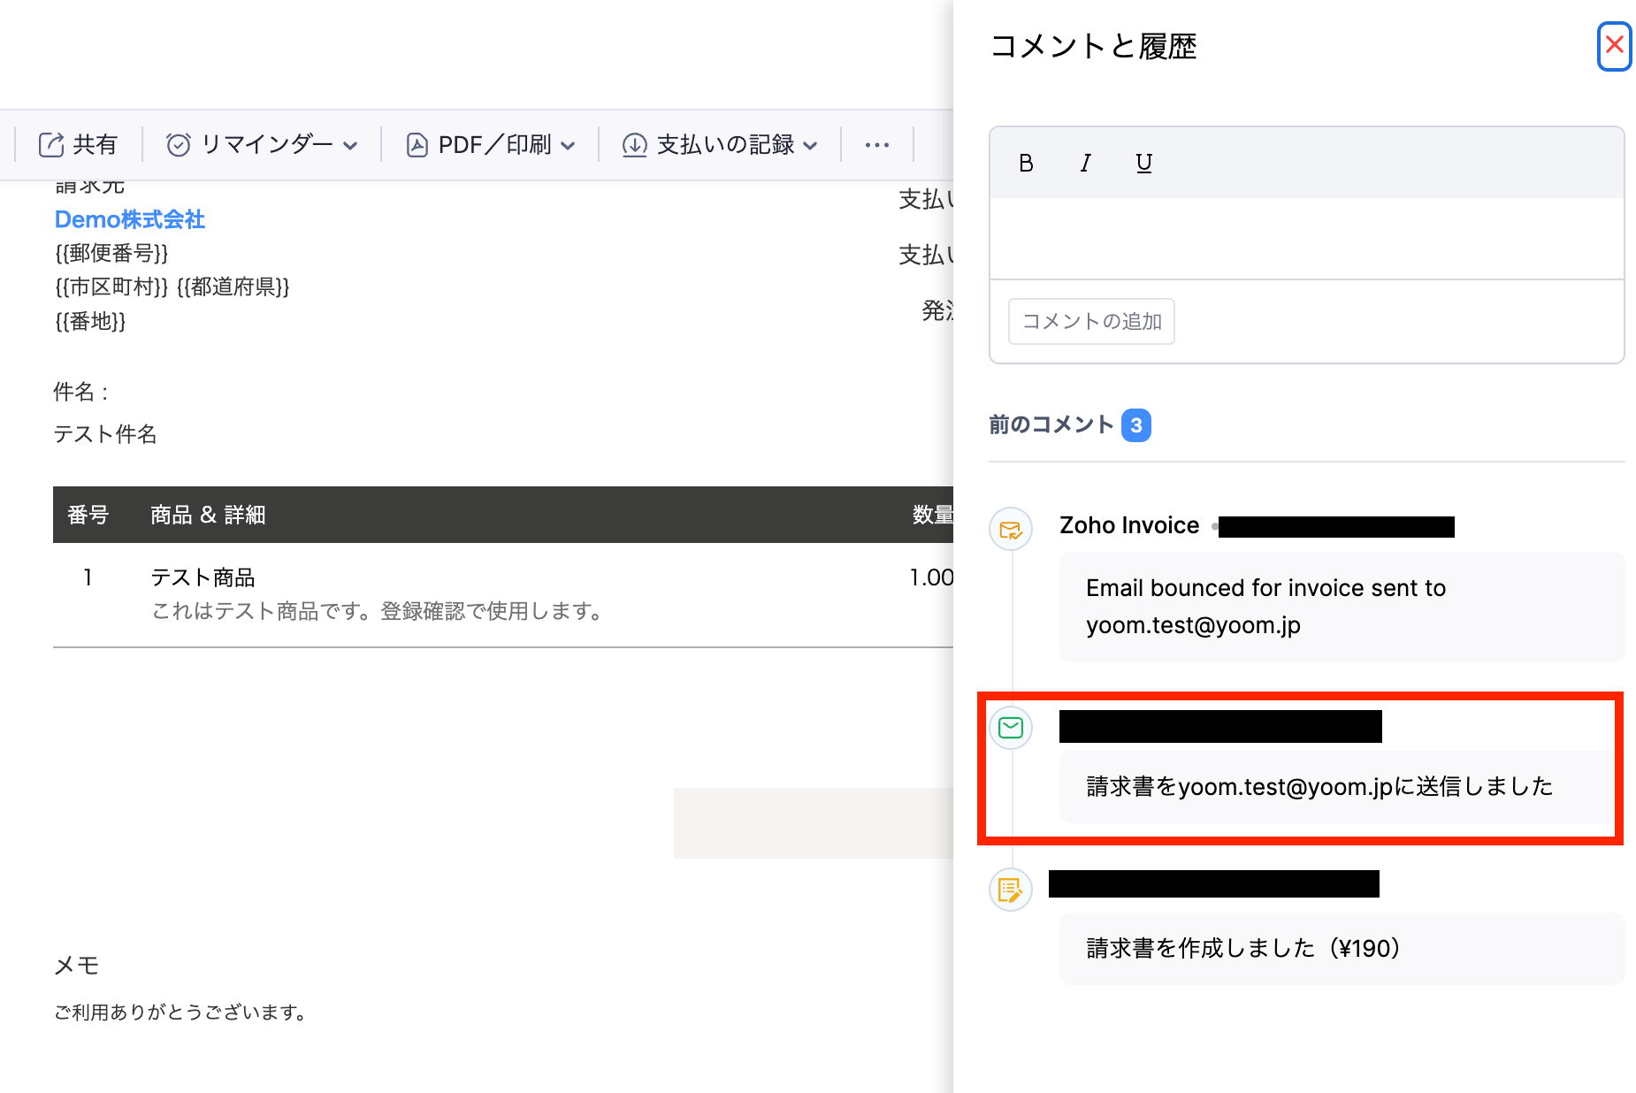Click the Share (共有) icon button
This screenshot has height=1093, width=1636.
51,145
